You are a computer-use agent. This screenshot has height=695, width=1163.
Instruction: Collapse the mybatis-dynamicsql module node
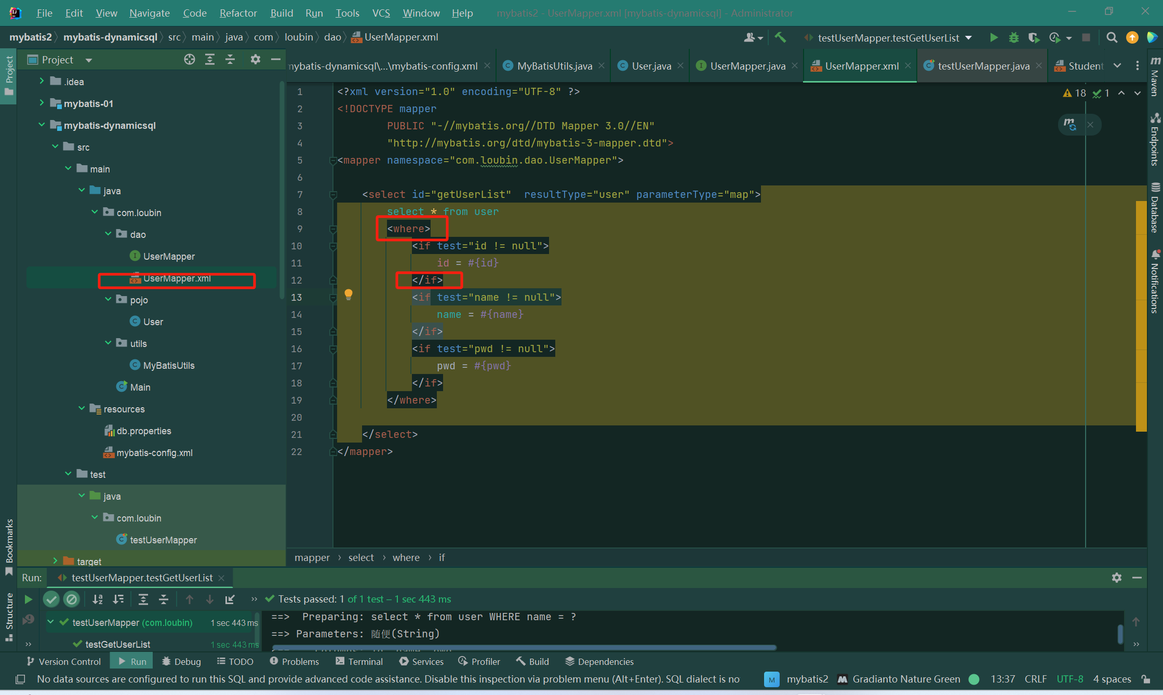42,125
